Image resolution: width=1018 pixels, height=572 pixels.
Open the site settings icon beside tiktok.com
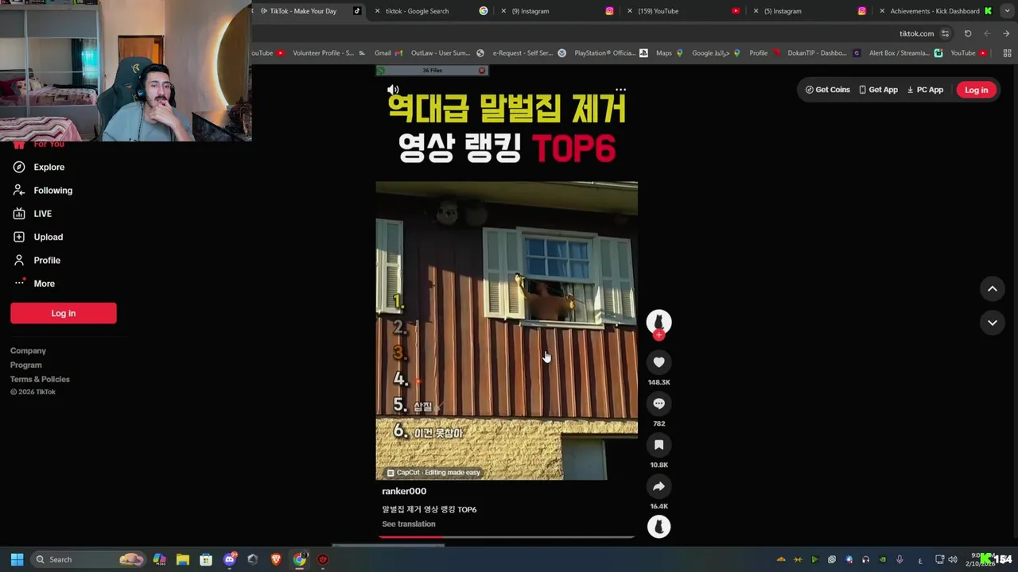pos(945,33)
